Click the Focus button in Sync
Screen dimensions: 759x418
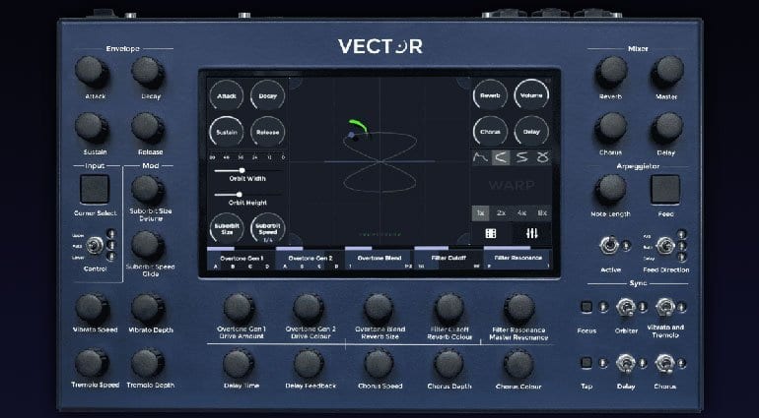[586, 307]
